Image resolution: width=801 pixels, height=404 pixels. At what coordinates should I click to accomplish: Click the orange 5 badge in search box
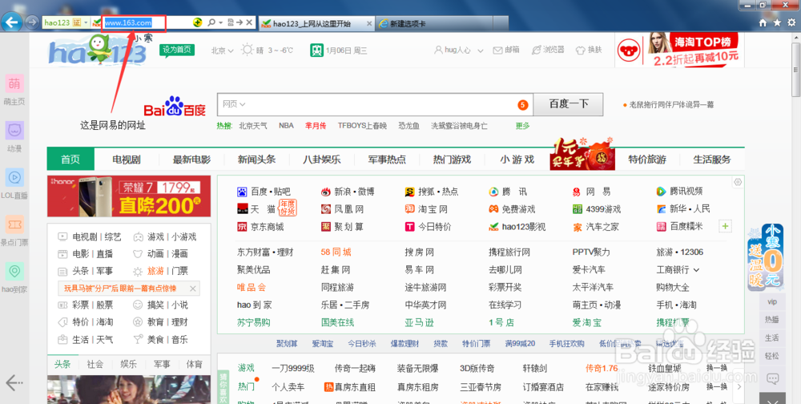point(522,105)
